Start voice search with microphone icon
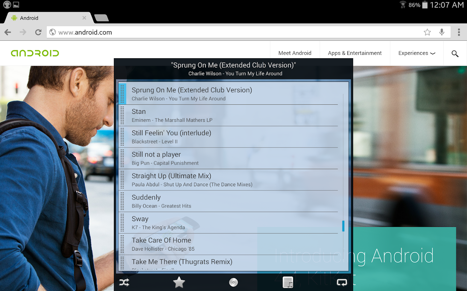The width and height of the screenshot is (467, 291). (x=442, y=32)
